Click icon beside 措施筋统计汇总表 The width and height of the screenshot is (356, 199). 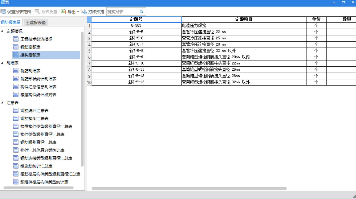tap(16, 166)
